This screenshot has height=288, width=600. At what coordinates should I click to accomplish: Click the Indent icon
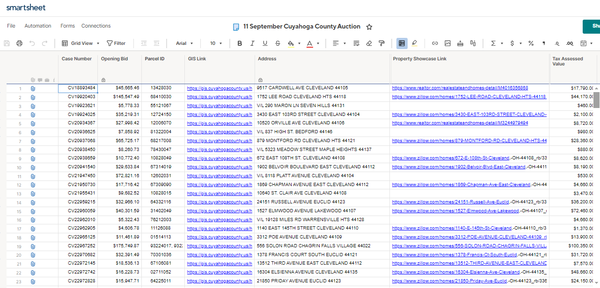(157, 43)
